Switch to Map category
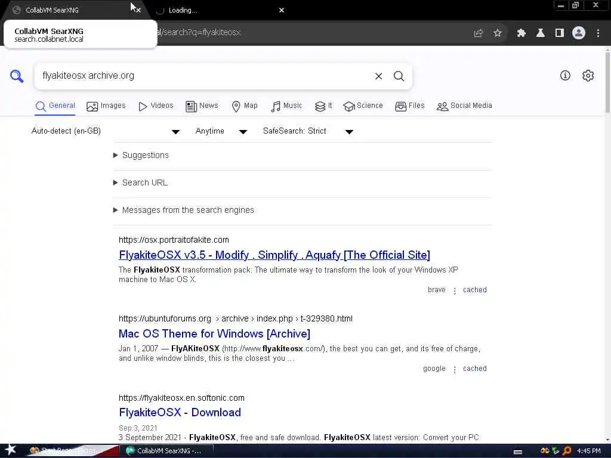Image resolution: width=611 pixels, height=458 pixels. click(245, 106)
